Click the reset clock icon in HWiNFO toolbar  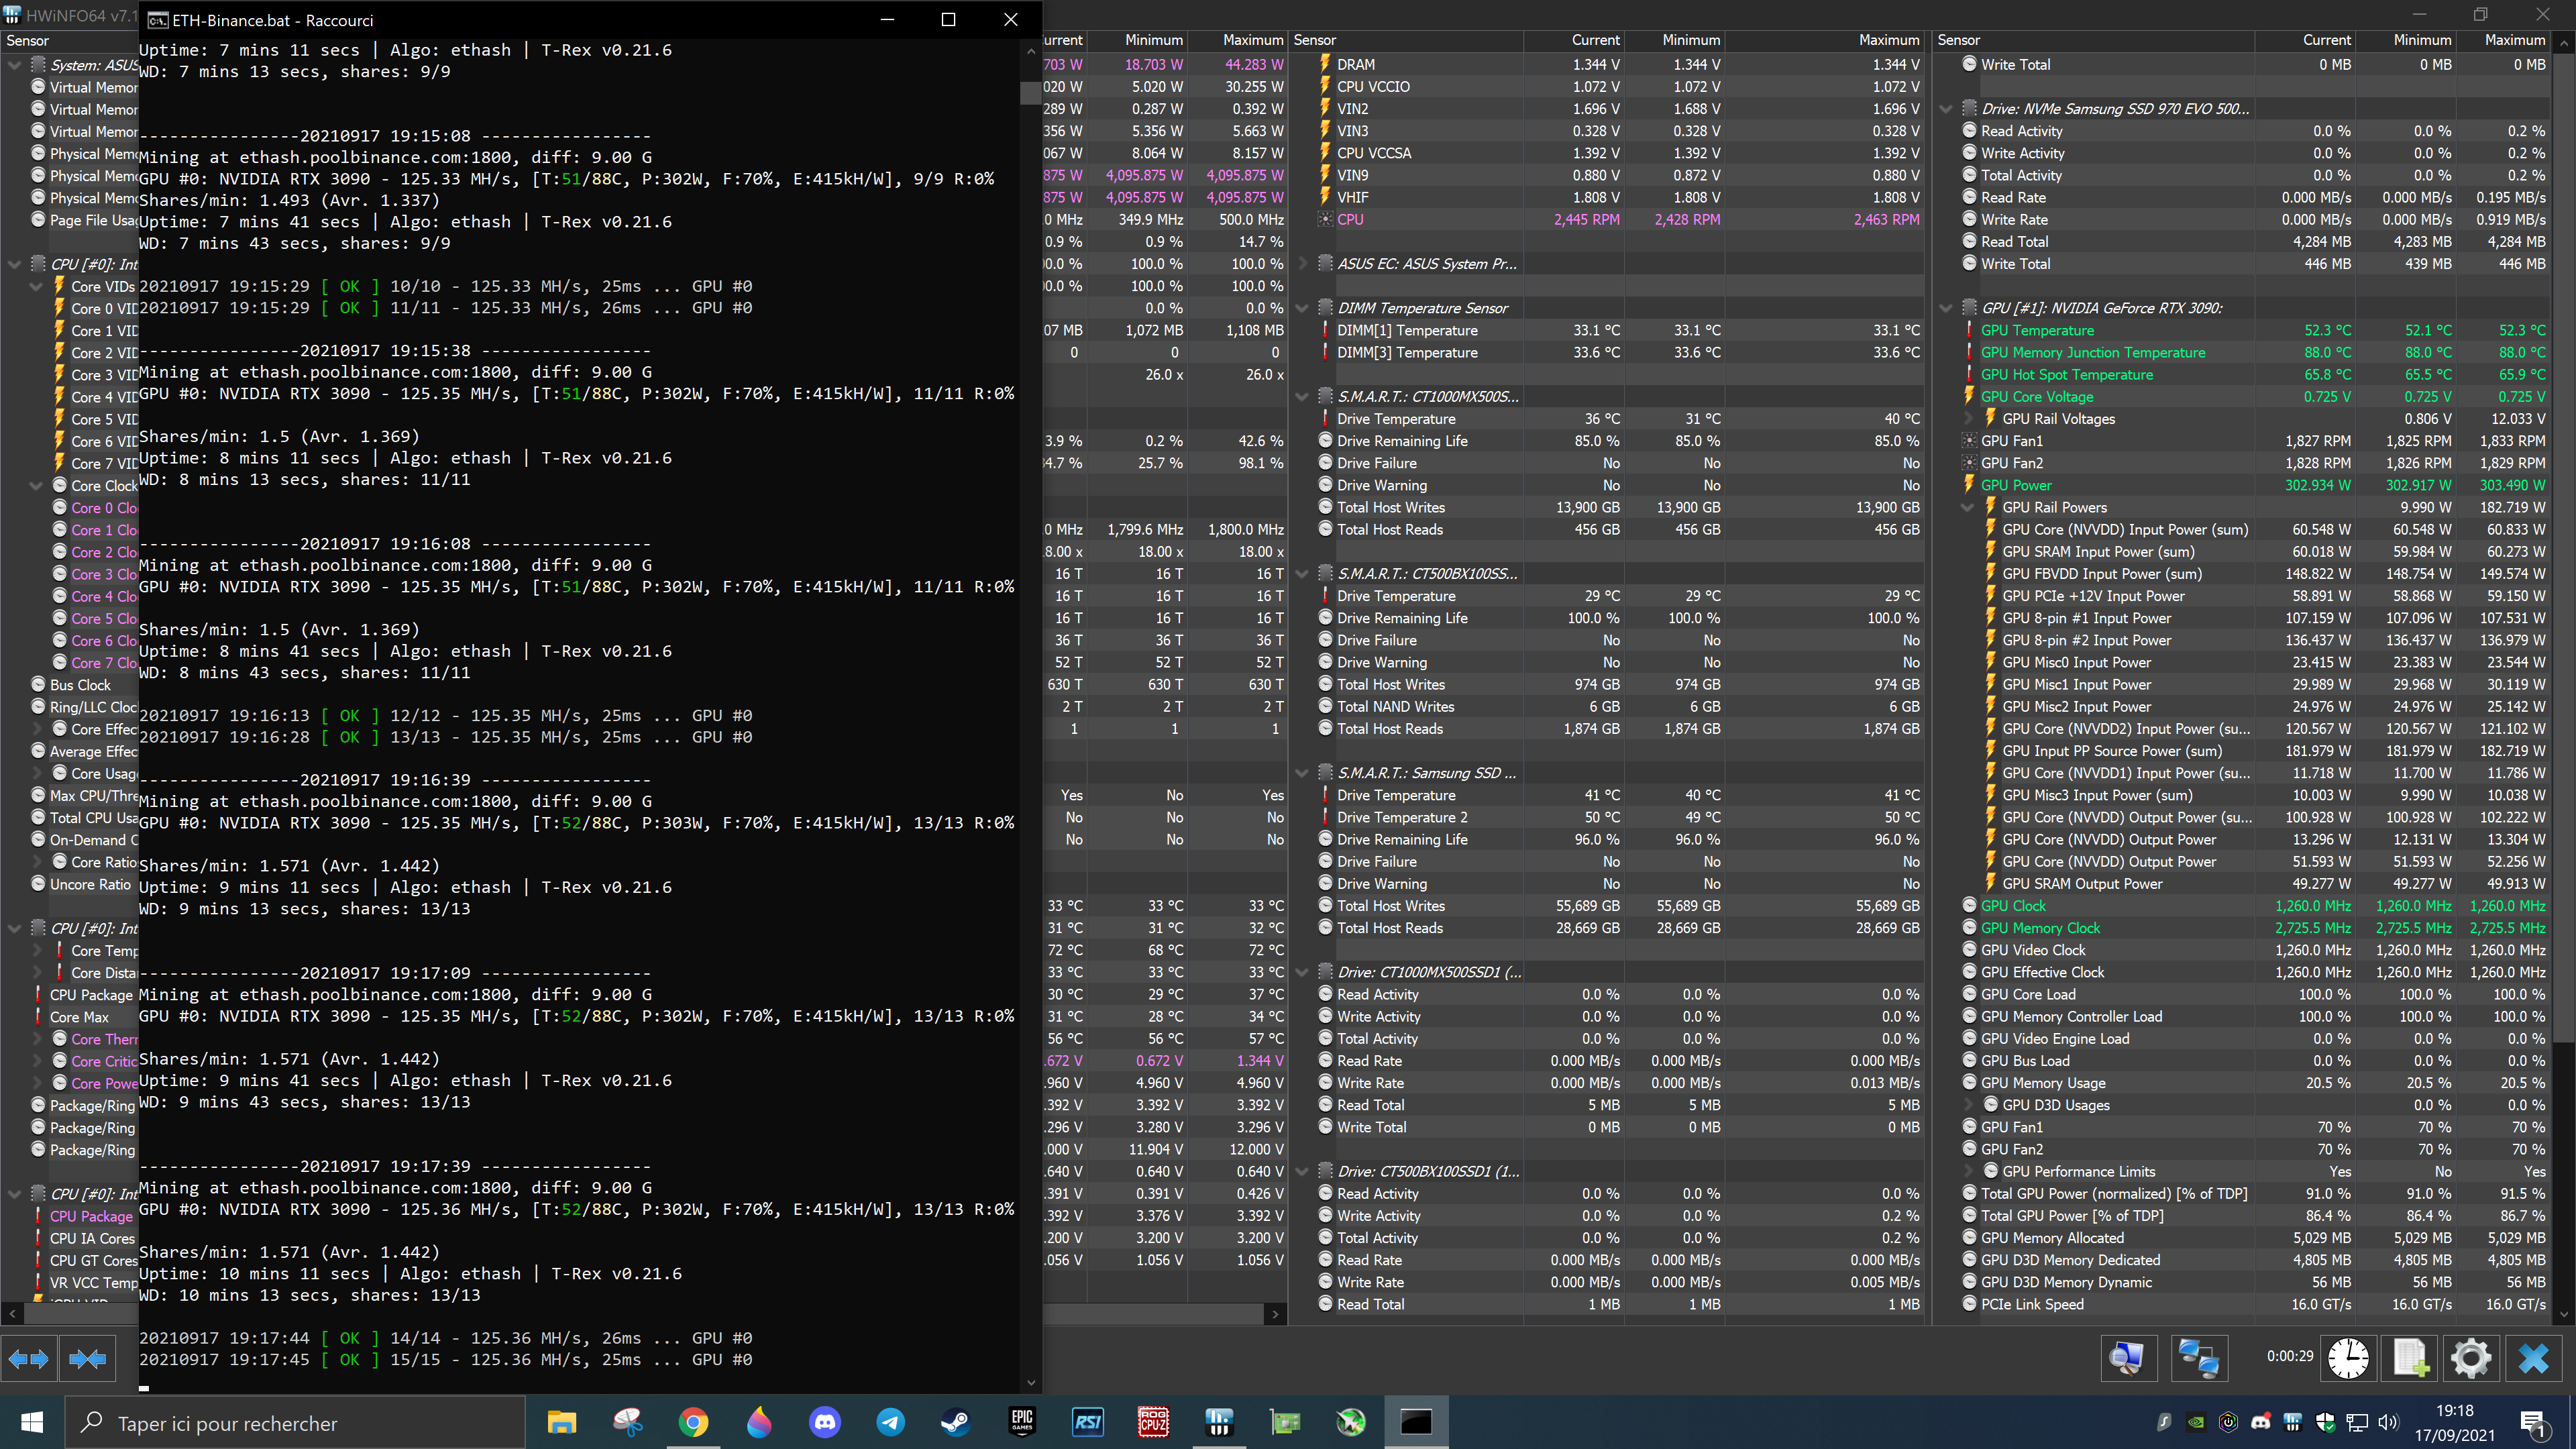point(2347,1358)
